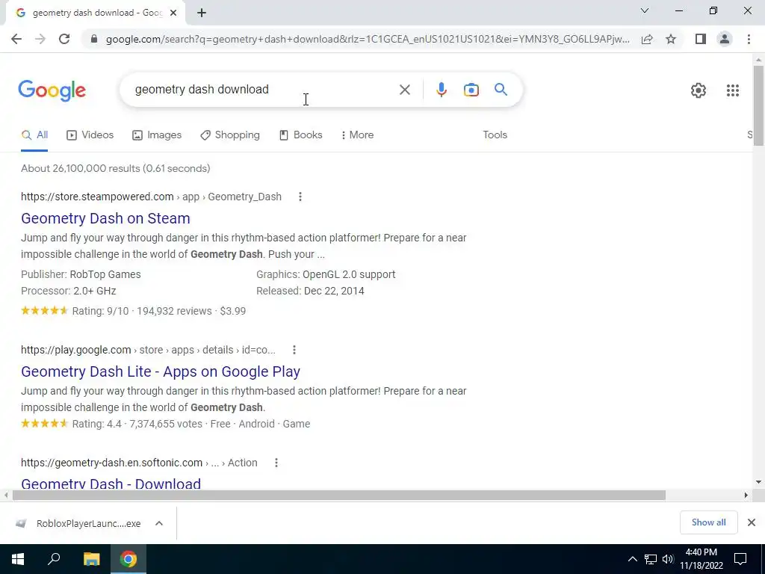Open the More search filters menu
This screenshot has height=574, width=765.
point(358,135)
